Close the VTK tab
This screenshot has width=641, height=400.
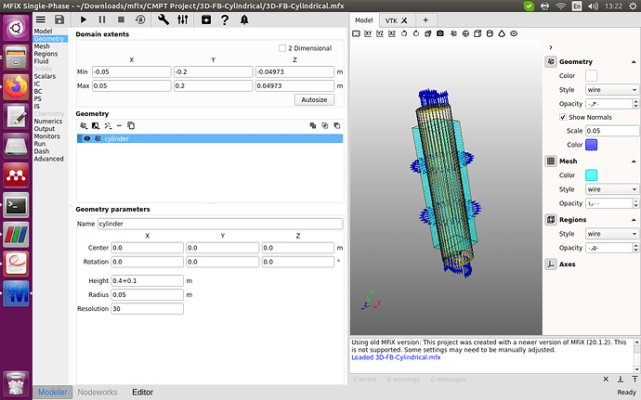point(404,20)
